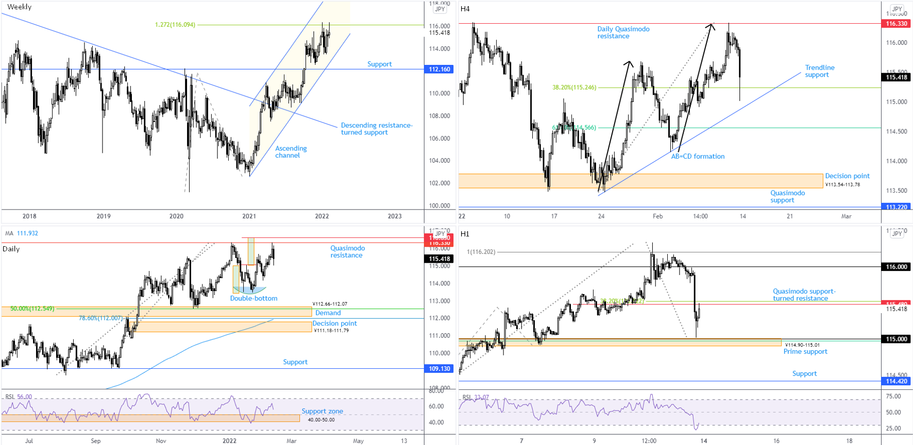Click the 'AB=CD formation' annotation
913x445 pixels.
coord(698,157)
